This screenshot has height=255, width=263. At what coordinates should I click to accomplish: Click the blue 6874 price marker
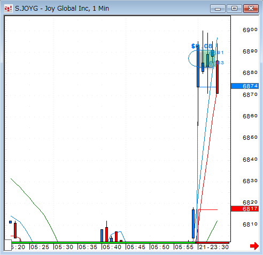click(x=245, y=86)
